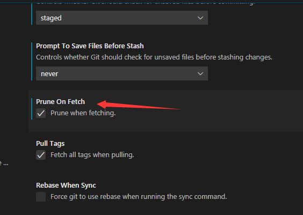The height and width of the screenshot is (215, 303).
Task: Enable Force git to use rebase checkbox
Action: [x=41, y=197]
